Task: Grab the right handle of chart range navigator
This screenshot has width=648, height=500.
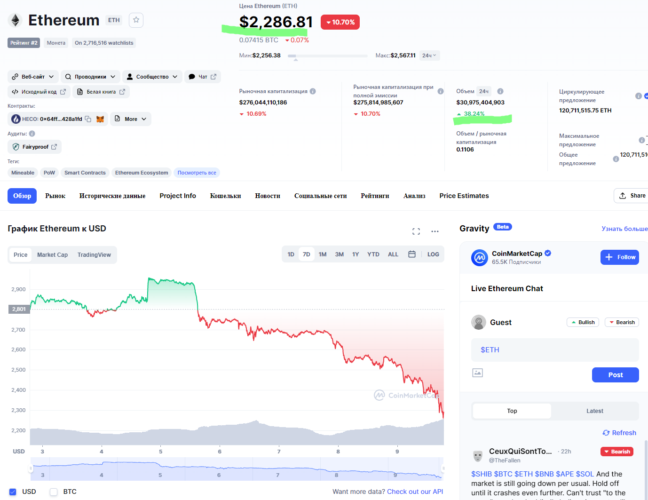Action: (x=443, y=468)
